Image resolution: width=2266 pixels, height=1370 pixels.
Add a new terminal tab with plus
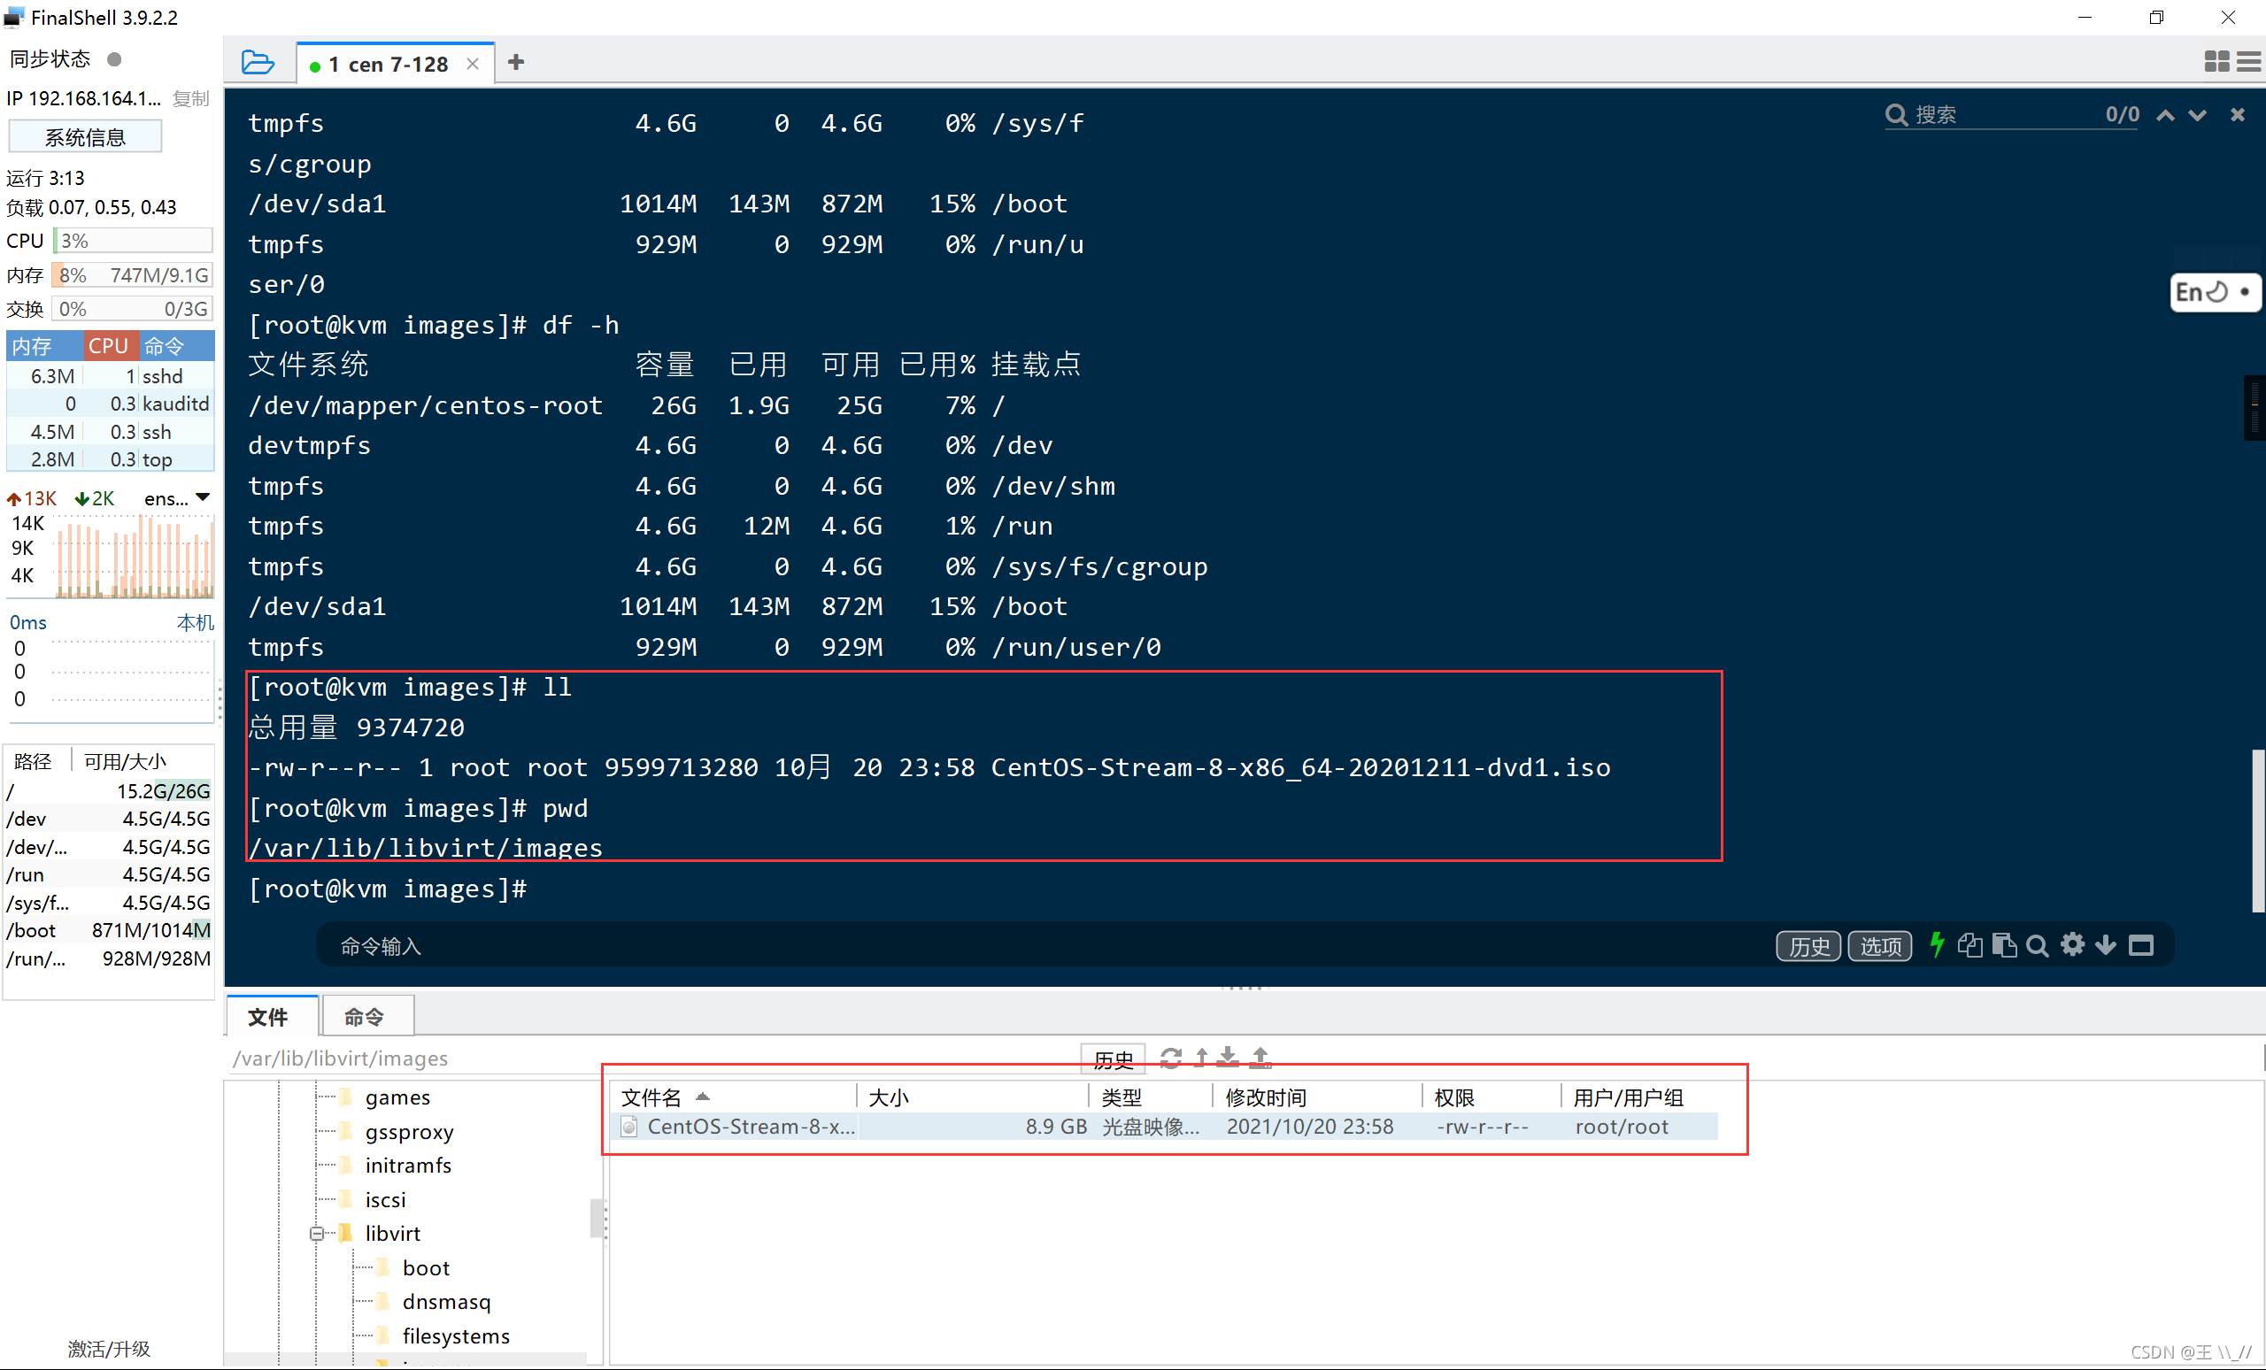coord(516,63)
